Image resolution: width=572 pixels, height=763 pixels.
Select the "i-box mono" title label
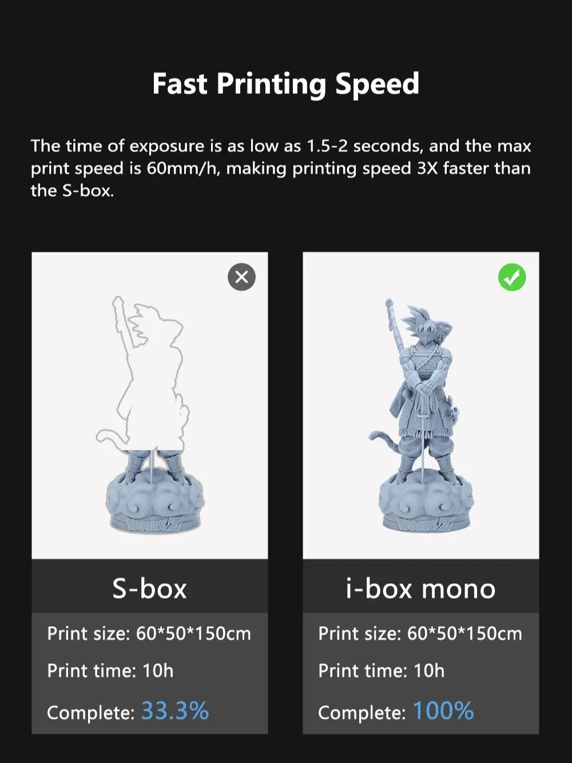(420, 588)
